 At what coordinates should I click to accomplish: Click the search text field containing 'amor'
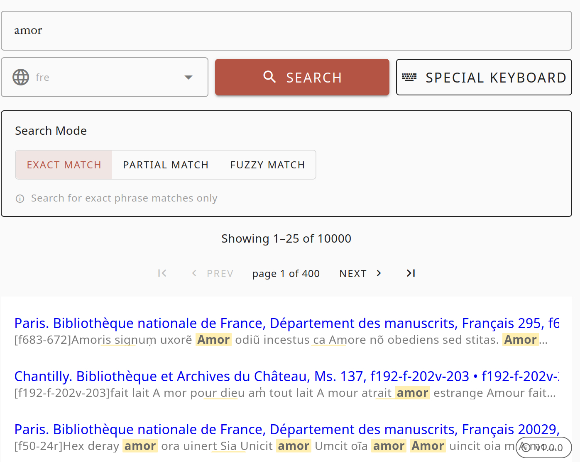tap(286, 31)
